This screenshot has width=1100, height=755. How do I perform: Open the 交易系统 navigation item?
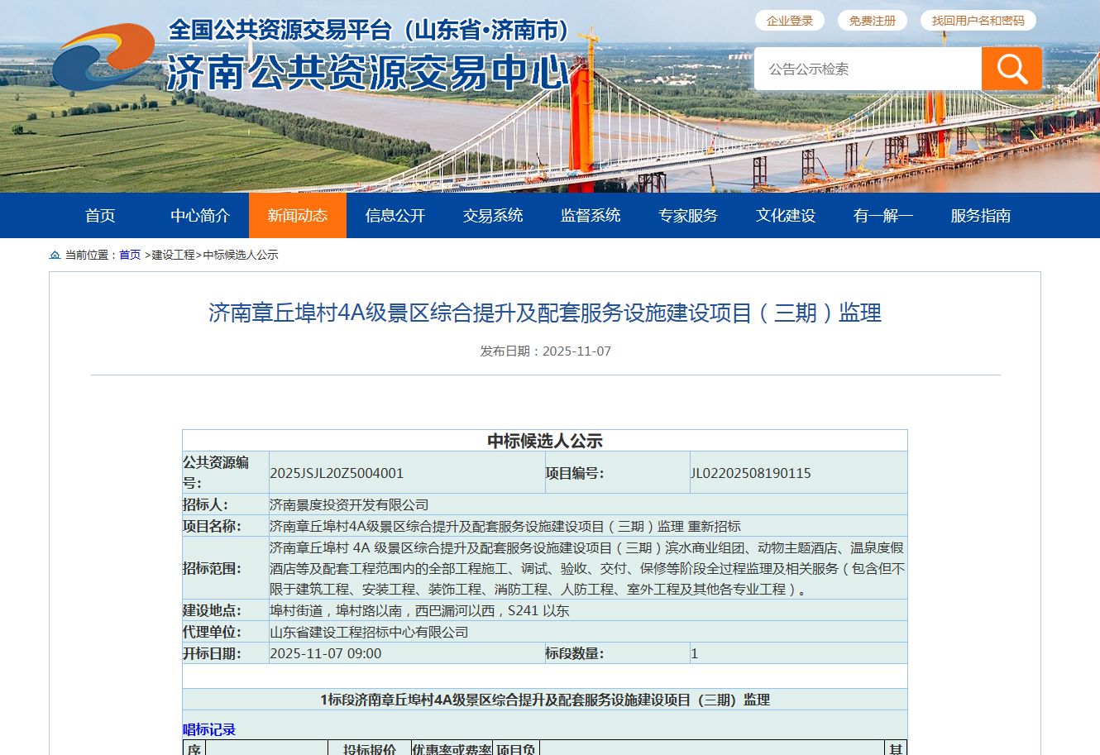[493, 216]
